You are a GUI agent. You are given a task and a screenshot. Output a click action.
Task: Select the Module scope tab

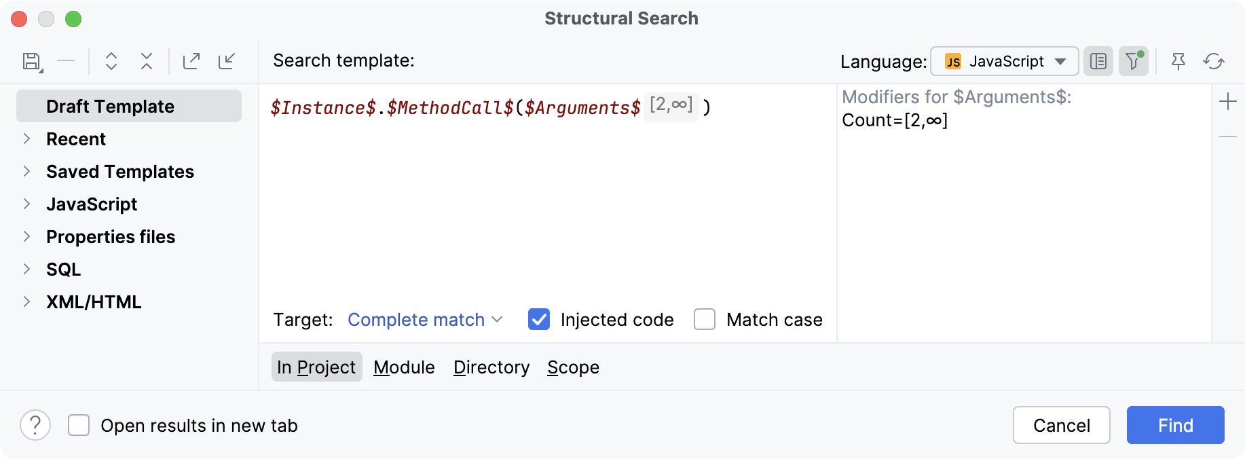404,367
